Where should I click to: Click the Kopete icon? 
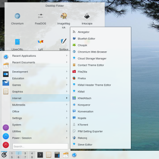74,118
